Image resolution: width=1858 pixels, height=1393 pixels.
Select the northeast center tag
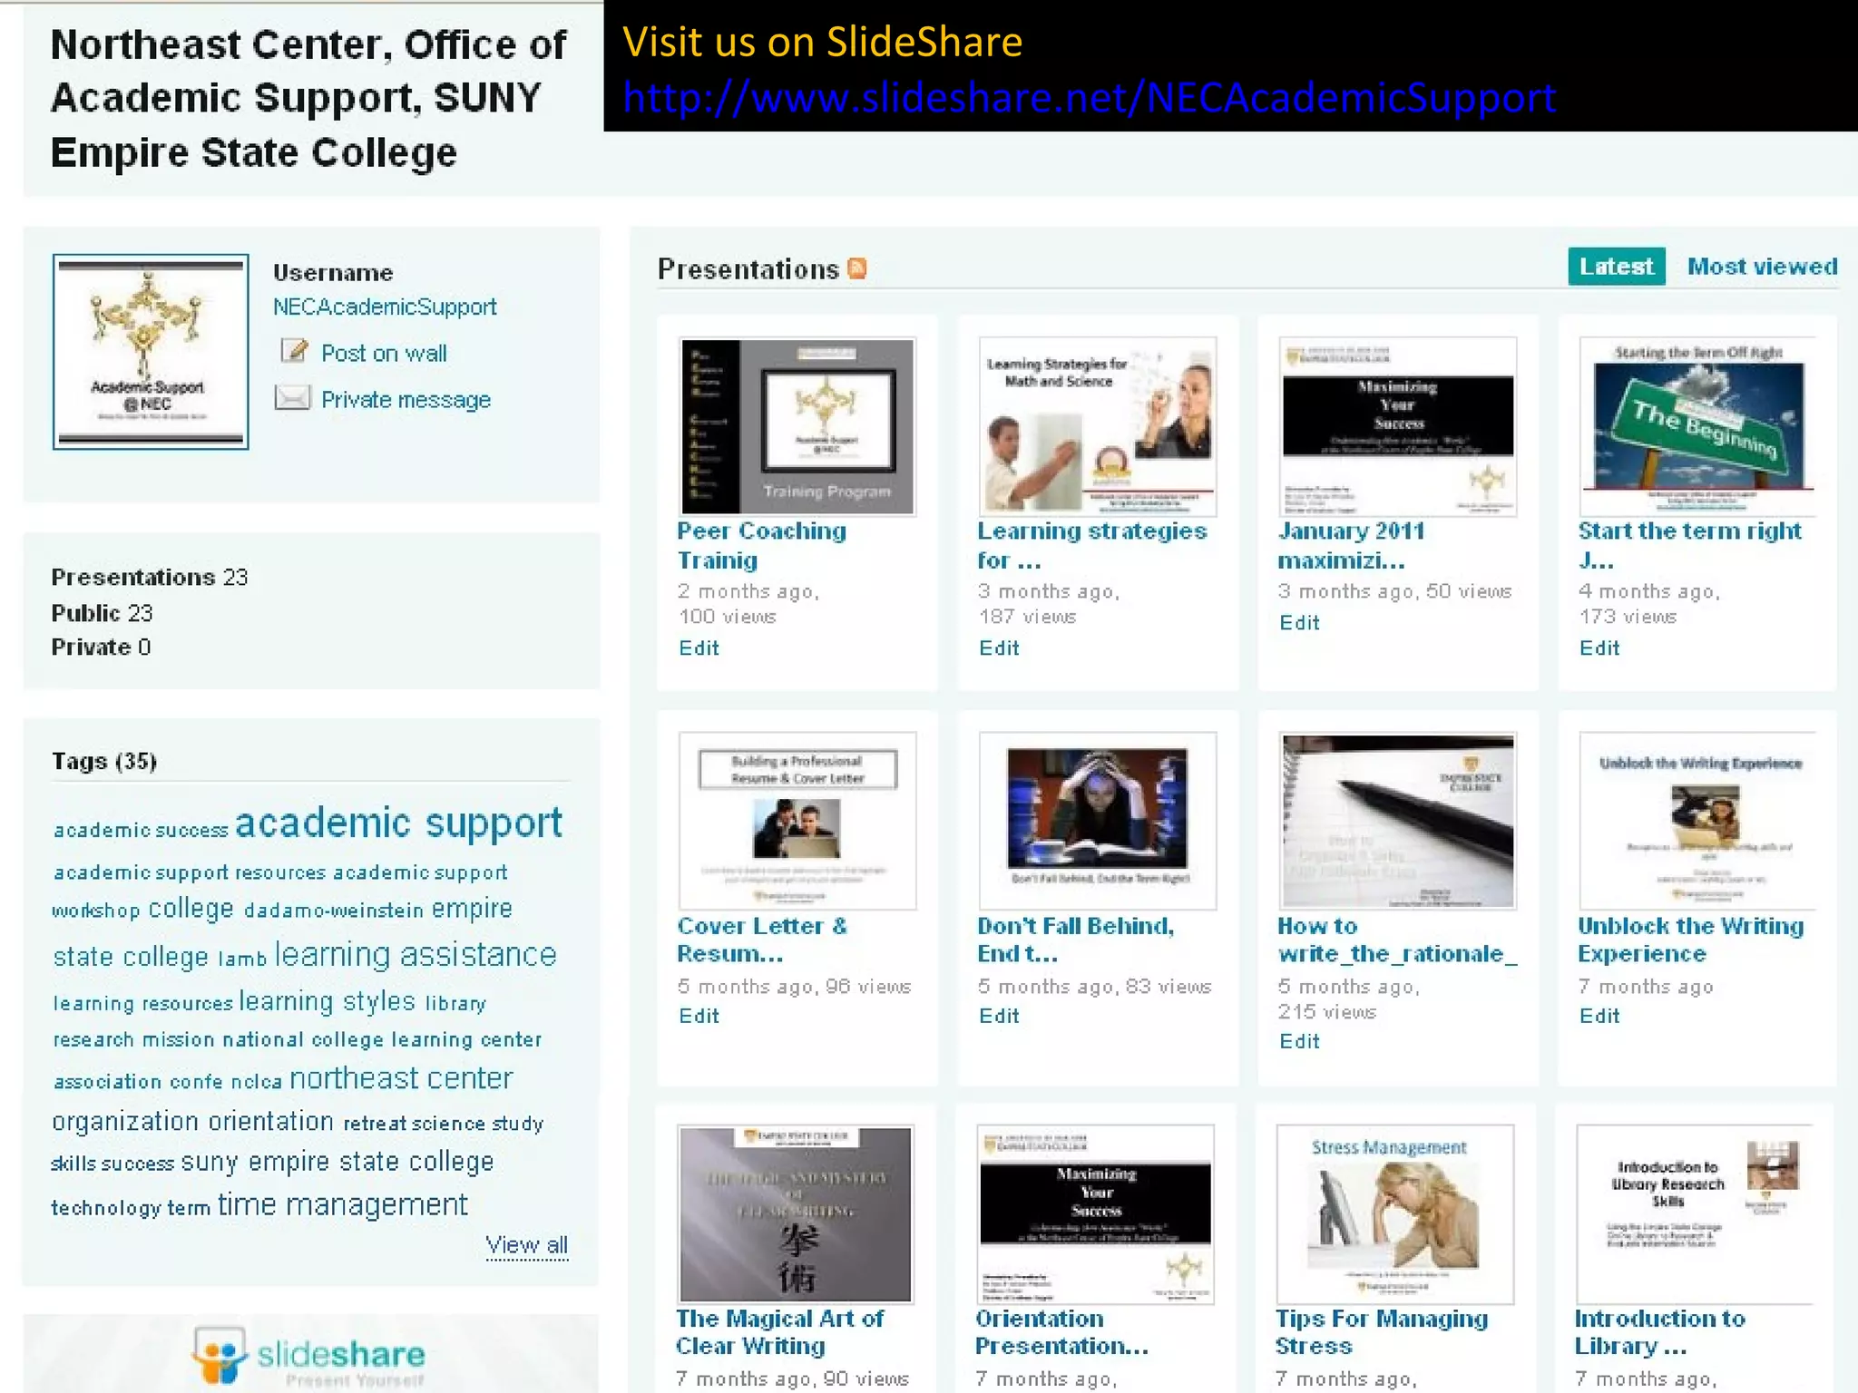(401, 1078)
